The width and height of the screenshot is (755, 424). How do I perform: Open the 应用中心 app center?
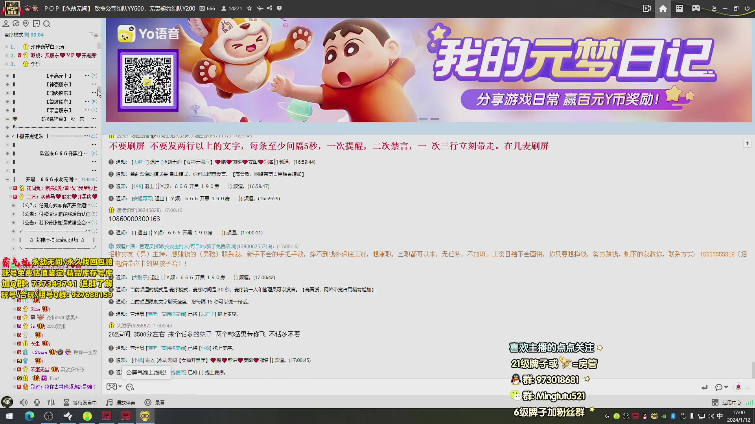[726, 402]
